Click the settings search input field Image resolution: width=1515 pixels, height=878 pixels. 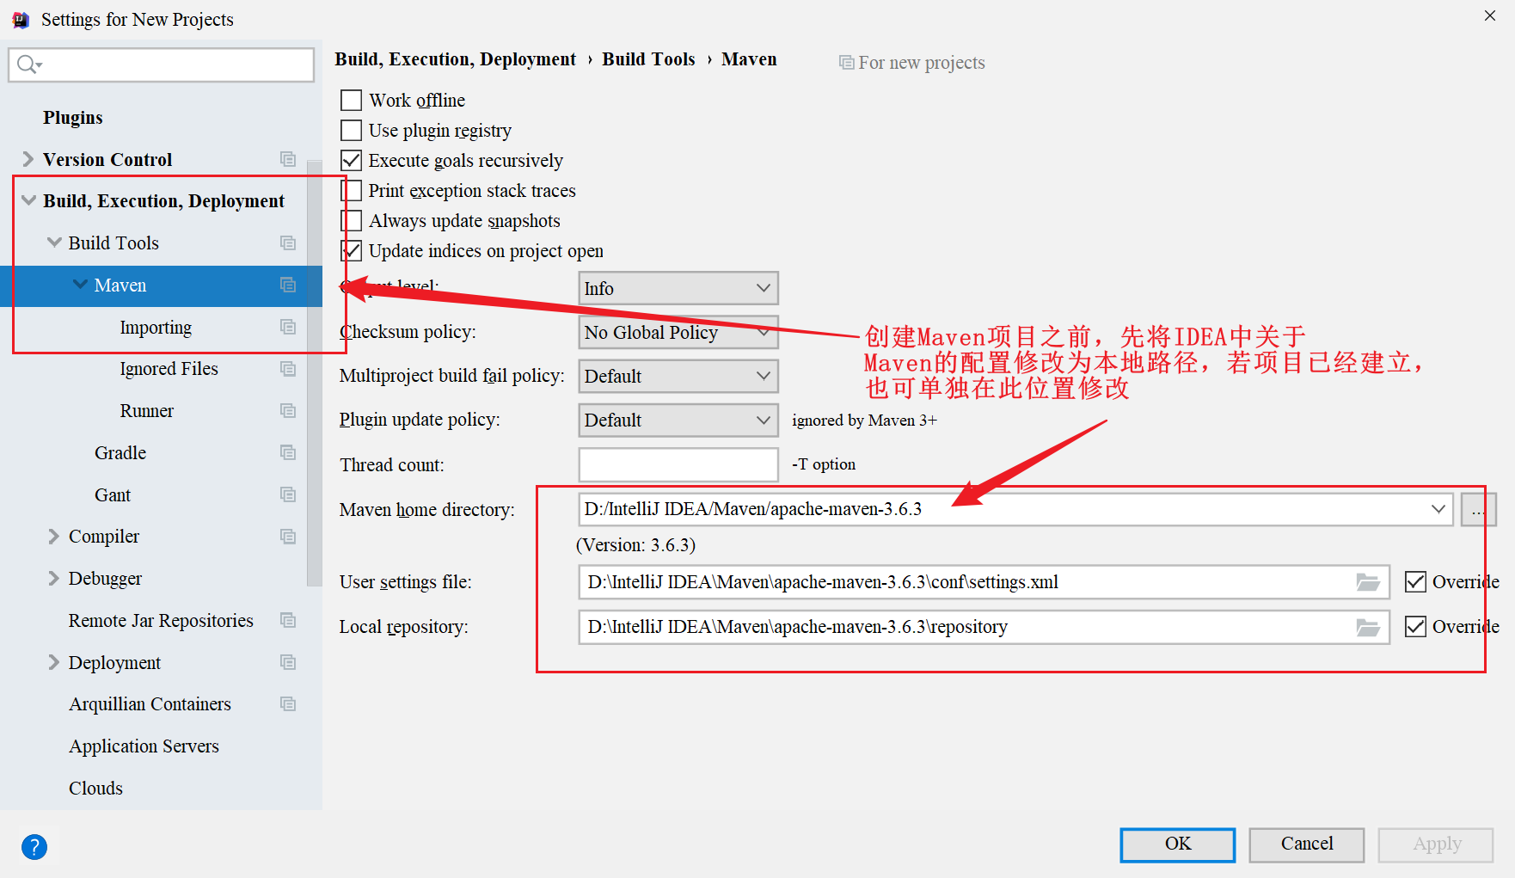coord(161,64)
